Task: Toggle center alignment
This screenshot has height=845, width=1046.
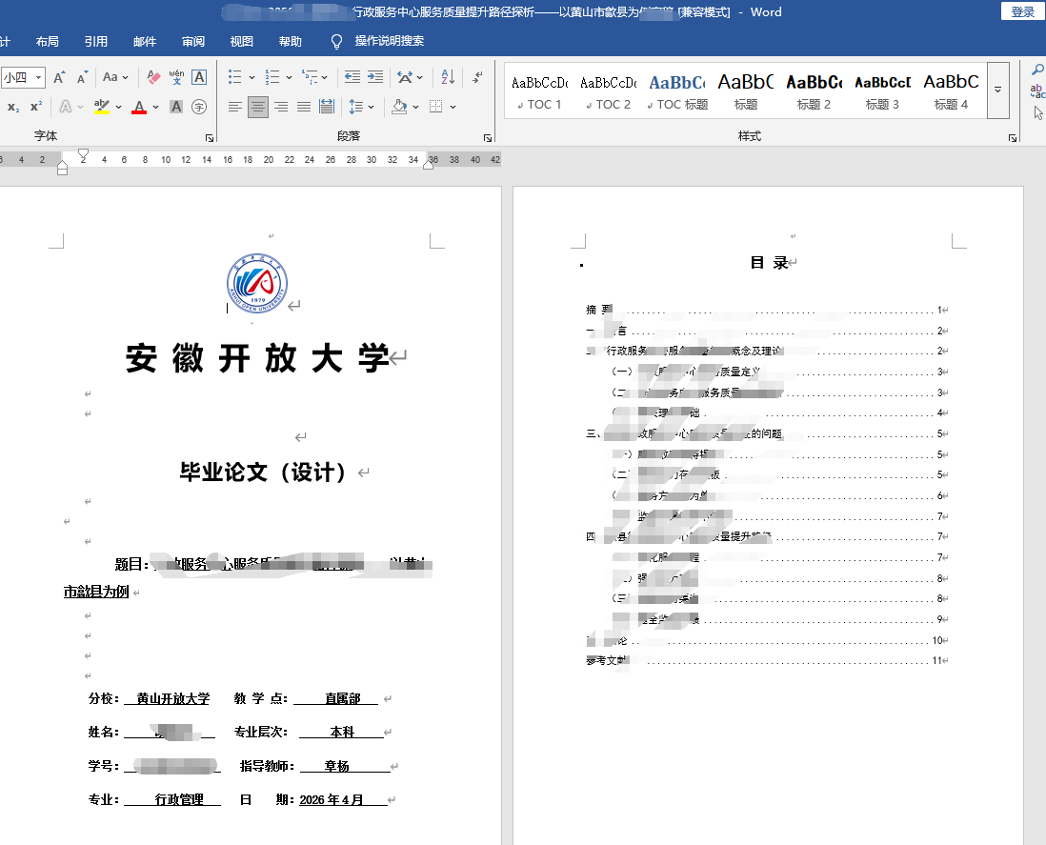Action: click(x=257, y=107)
